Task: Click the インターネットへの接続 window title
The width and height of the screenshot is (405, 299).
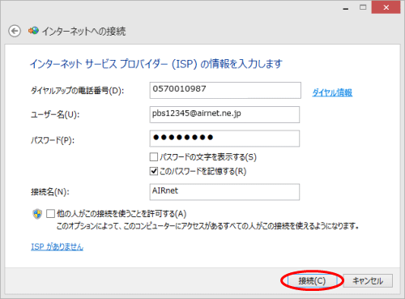Action: tap(84, 32)
